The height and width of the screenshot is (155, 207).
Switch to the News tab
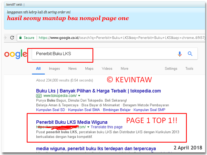72,69
